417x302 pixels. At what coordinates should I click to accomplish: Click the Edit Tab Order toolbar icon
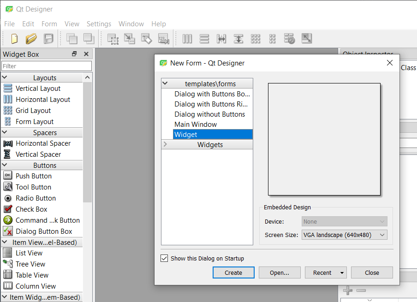[163, 39]
